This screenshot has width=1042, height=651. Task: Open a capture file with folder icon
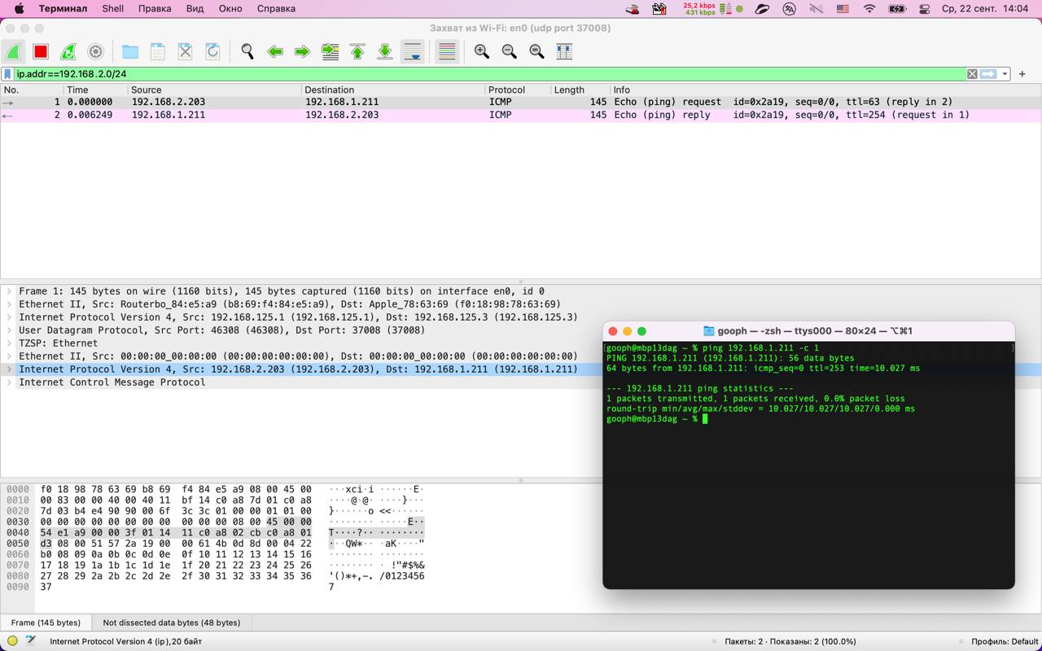coord(130,51)
